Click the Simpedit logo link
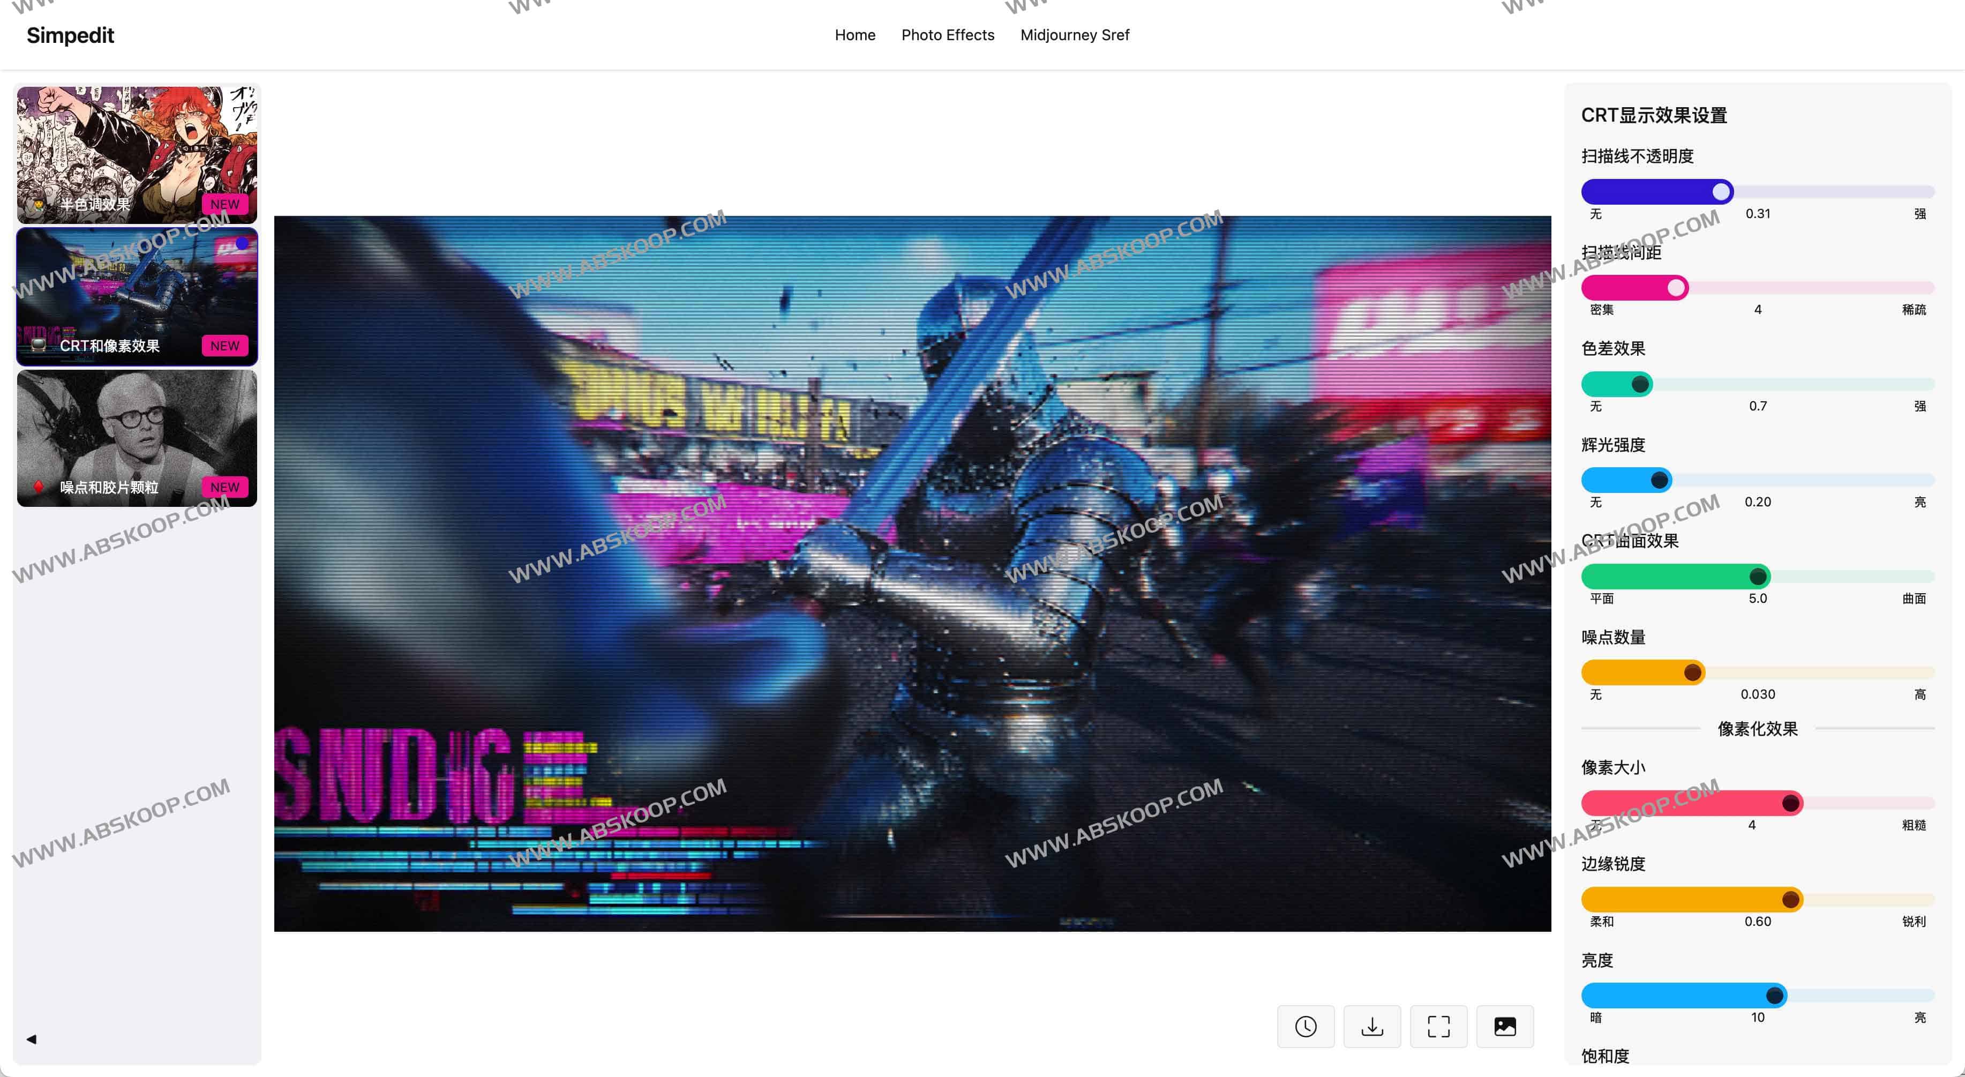 [x=70, y=35]
